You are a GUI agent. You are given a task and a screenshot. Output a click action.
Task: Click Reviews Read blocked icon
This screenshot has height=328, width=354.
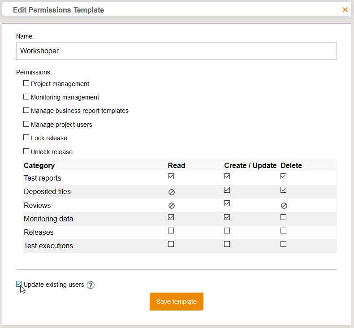point(172,206)
